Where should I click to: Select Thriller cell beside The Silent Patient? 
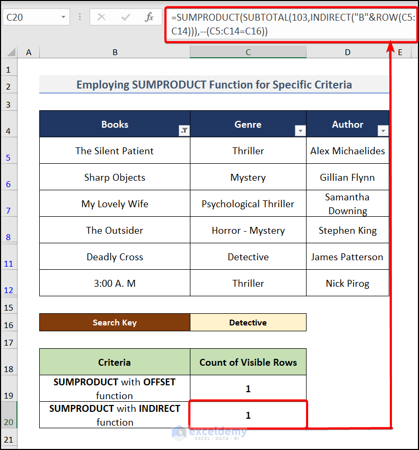coord(248,151)
